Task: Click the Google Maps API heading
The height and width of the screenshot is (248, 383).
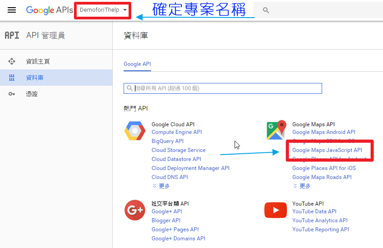Action: 314,124
